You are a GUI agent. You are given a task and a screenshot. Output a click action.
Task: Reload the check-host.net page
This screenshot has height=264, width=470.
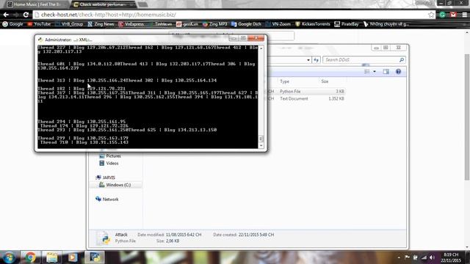(x=26, y=15)
